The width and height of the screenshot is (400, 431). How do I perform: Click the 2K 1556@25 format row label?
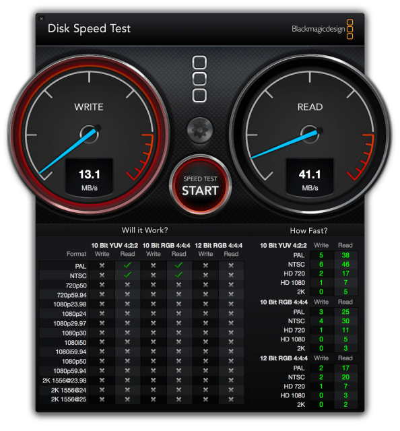tap(69, 399)
